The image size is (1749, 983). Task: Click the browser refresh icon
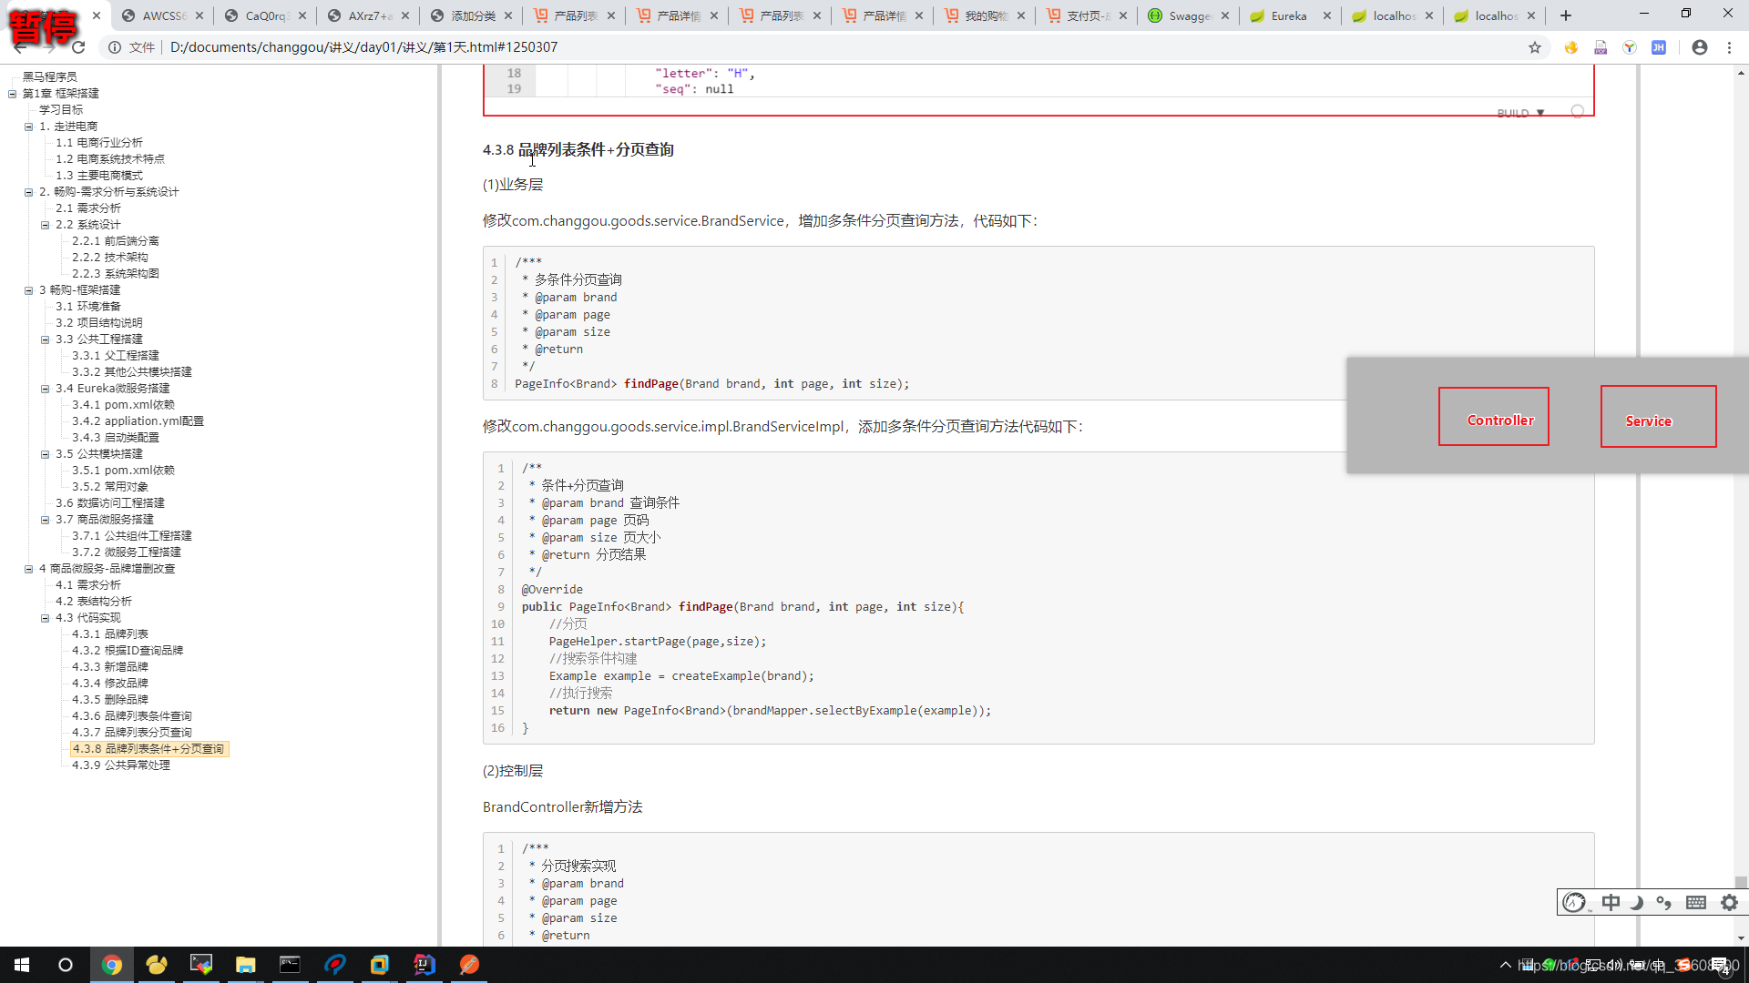(76, 46)
